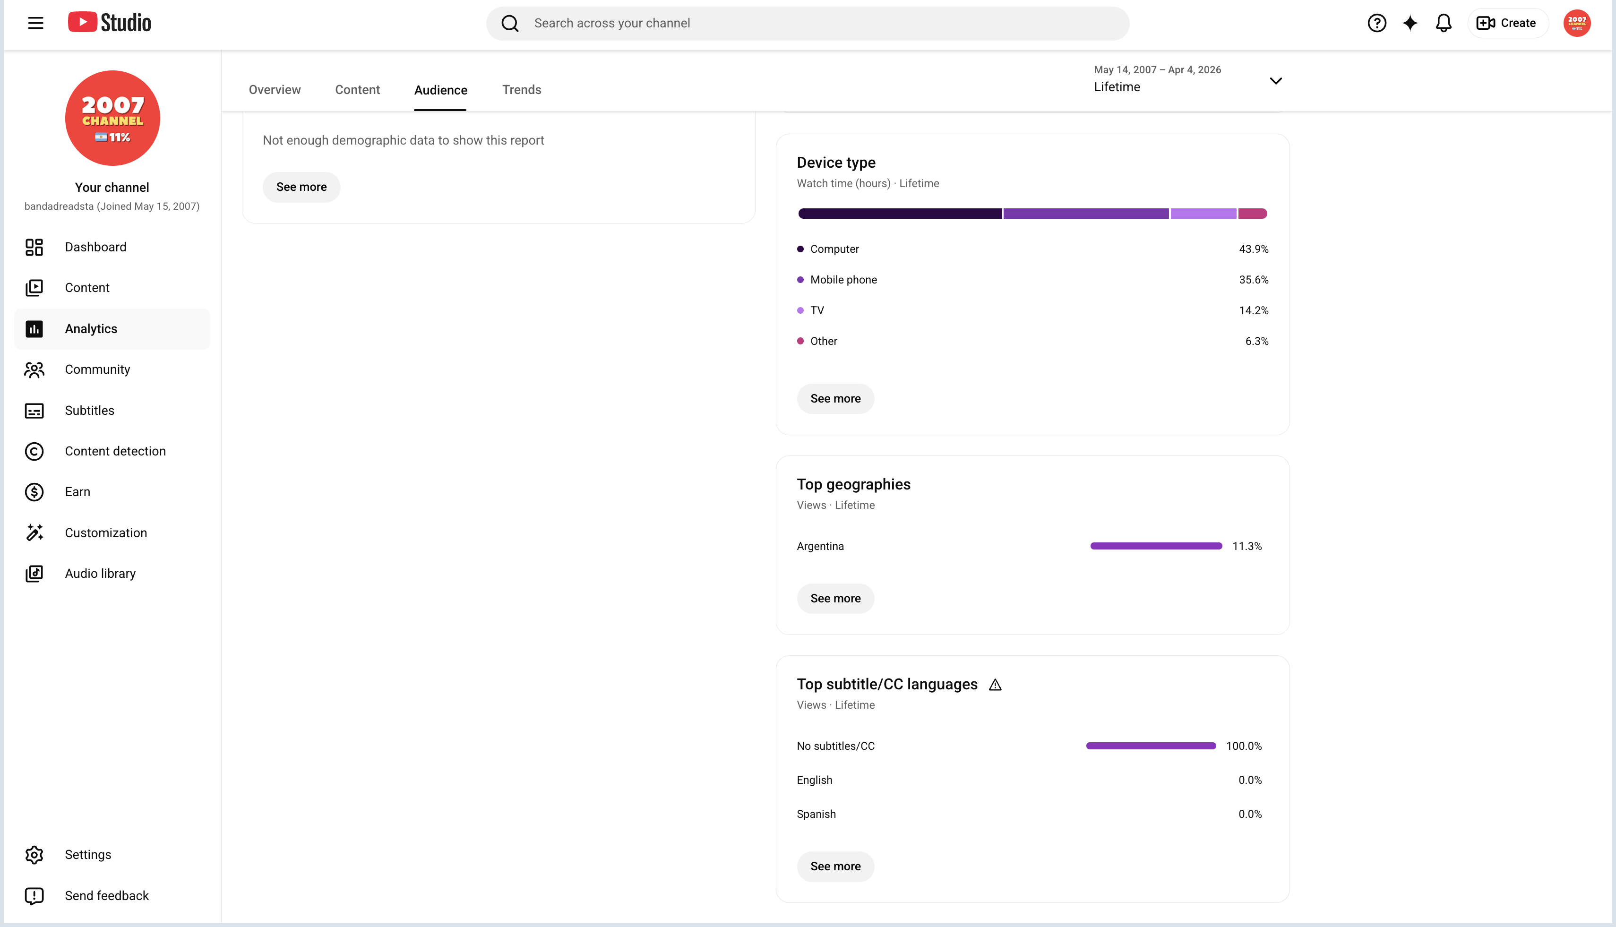Click the Dashboard sidebar icon
The image size is (1616, 927).
click(x=34, y=247)
